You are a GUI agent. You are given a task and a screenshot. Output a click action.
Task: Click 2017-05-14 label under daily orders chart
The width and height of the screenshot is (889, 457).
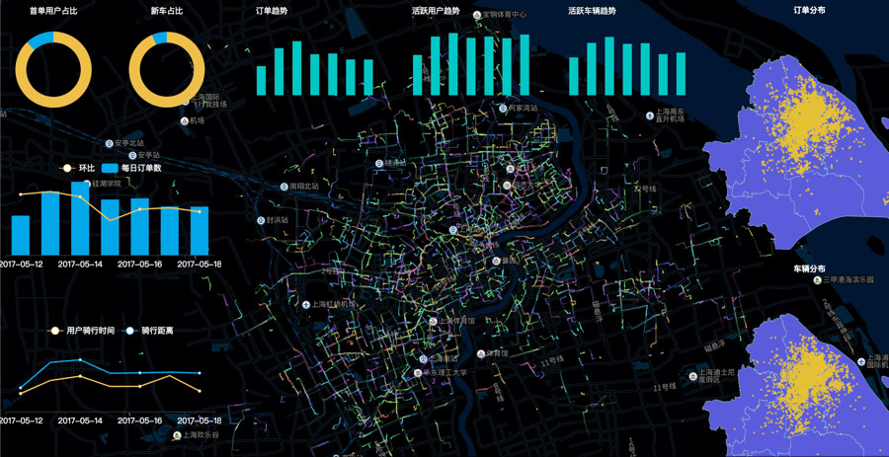click(81, 264)
